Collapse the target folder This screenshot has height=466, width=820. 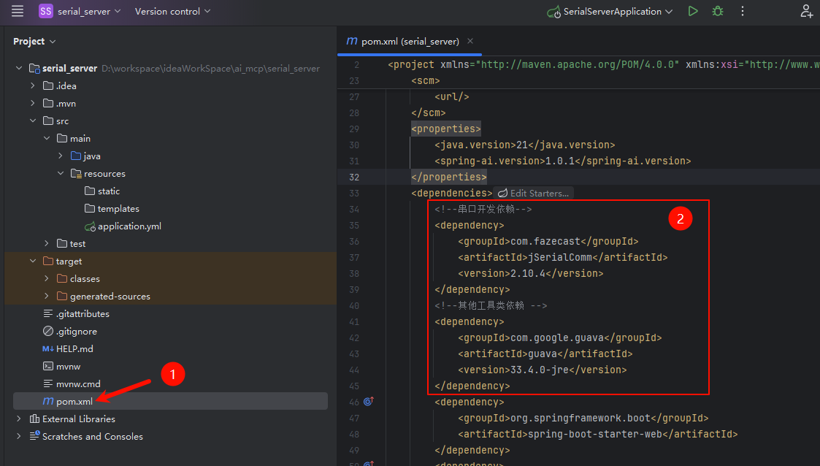pos(32,261)
